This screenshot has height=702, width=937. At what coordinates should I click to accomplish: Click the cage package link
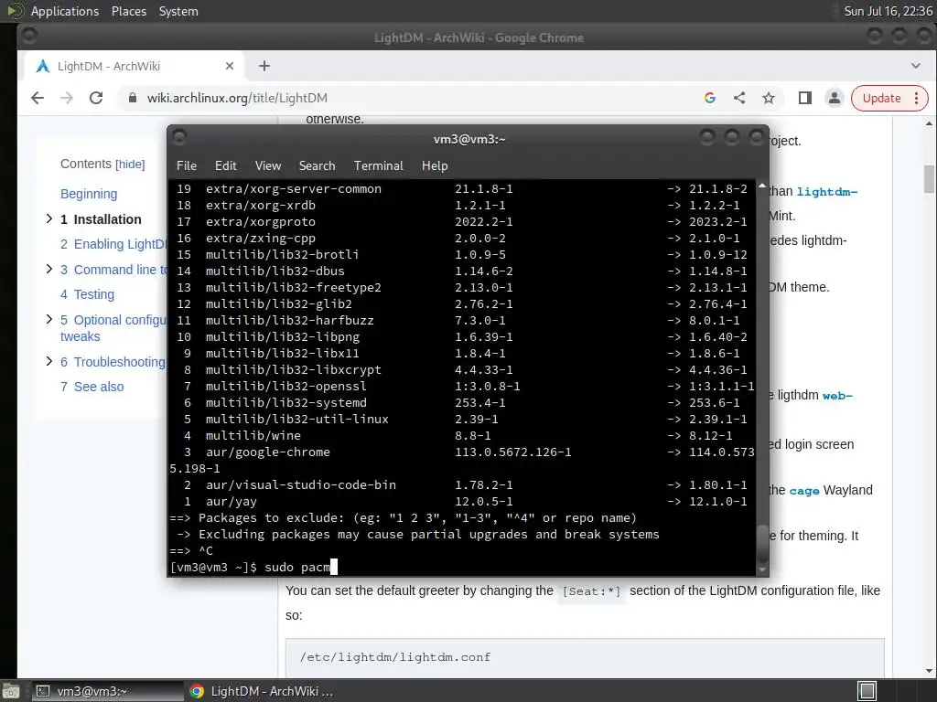click(804, 491)
